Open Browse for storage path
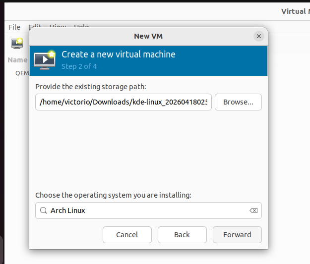The width and height of the screenshot is (310, 264). pos(238,102)
